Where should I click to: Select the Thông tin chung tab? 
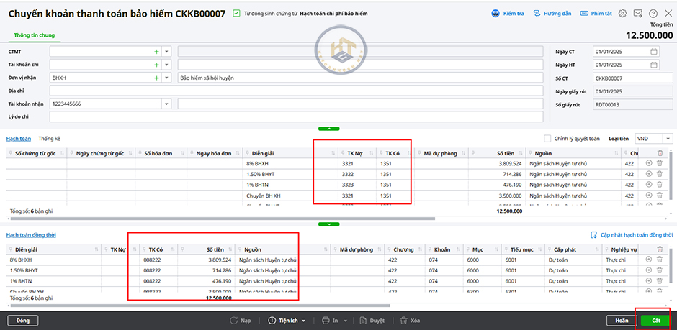tap(34, 35)
